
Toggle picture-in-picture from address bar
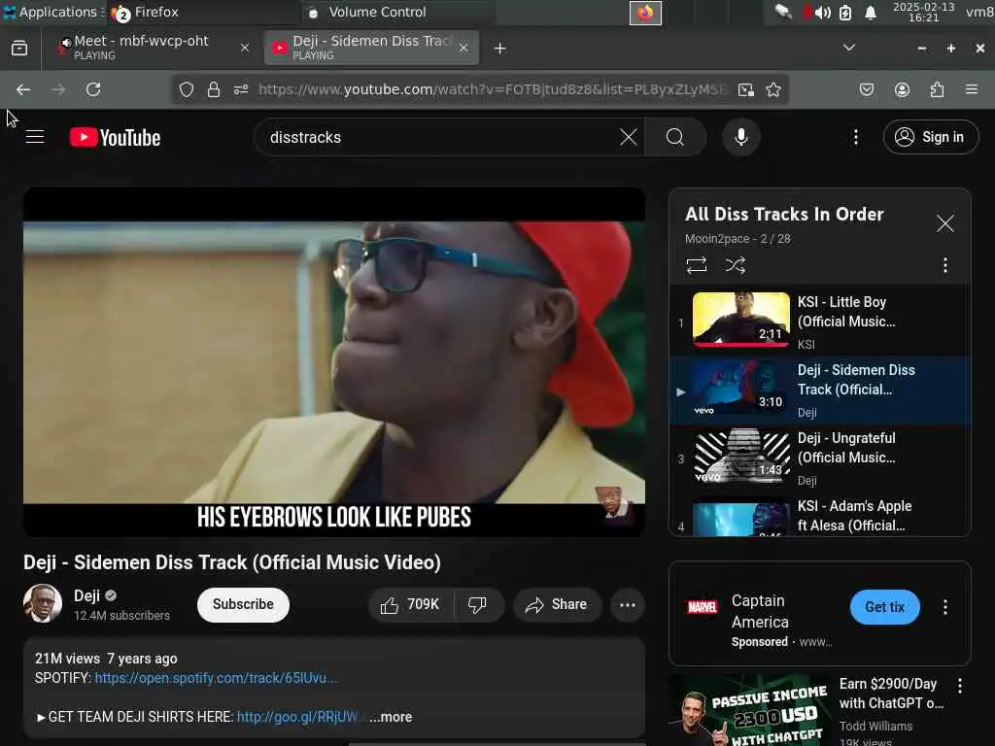pos(746,89)
